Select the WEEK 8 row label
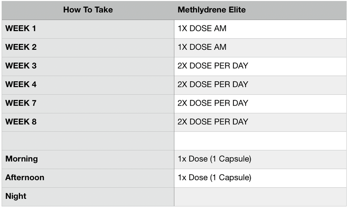Viewport: 348px width, 209px height. [21, 122]
